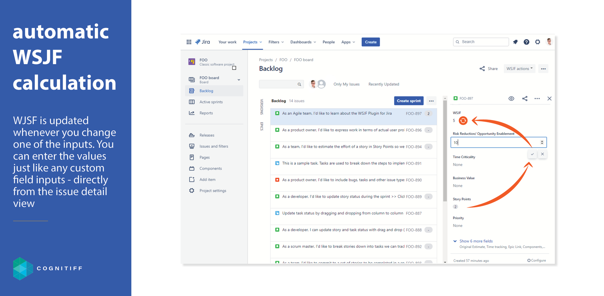Click the blue Create button
The width and height of the screenshot is (604, 296).
(x=371, y=42)
